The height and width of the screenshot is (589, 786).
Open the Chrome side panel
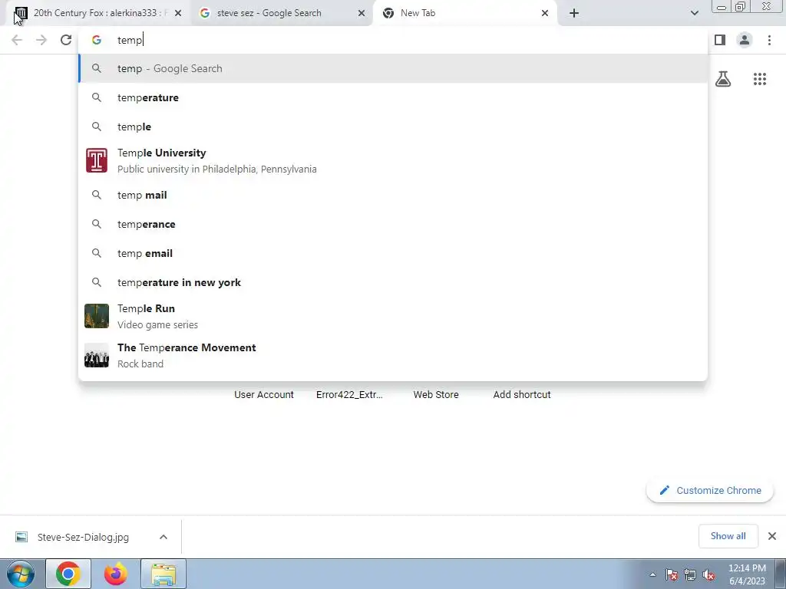(720, 40)
